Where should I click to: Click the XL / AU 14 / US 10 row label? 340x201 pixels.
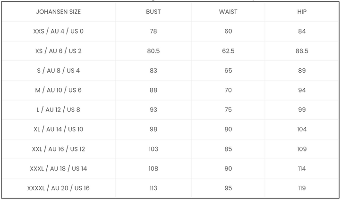(59, 129)
